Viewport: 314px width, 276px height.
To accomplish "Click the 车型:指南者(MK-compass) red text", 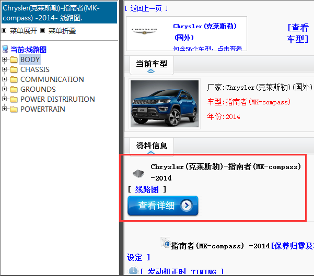I will click(249, 102).
